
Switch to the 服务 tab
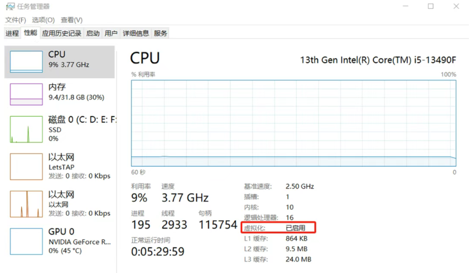pyautogui.click(x=161, y=34)
